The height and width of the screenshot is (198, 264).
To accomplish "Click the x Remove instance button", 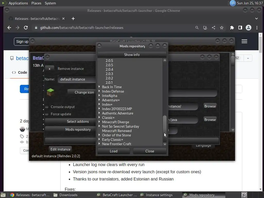I will pos(49,69).
